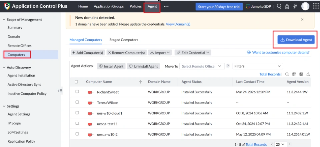The width and height of the screenshot is (320, 147).
Task: Open the Edit Credential dropdown
Action: [x=193, y=53]
